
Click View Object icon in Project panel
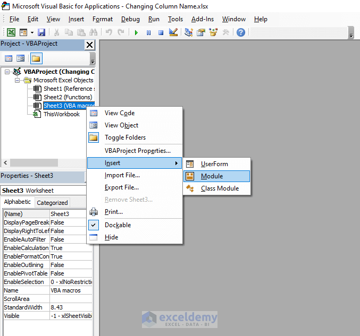point(20,58)
